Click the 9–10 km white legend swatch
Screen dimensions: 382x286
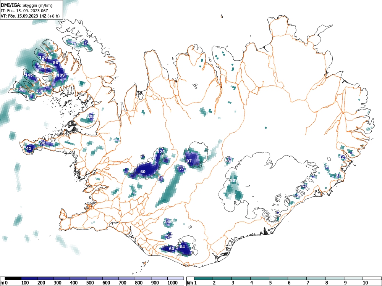click(x=353, y=278)
